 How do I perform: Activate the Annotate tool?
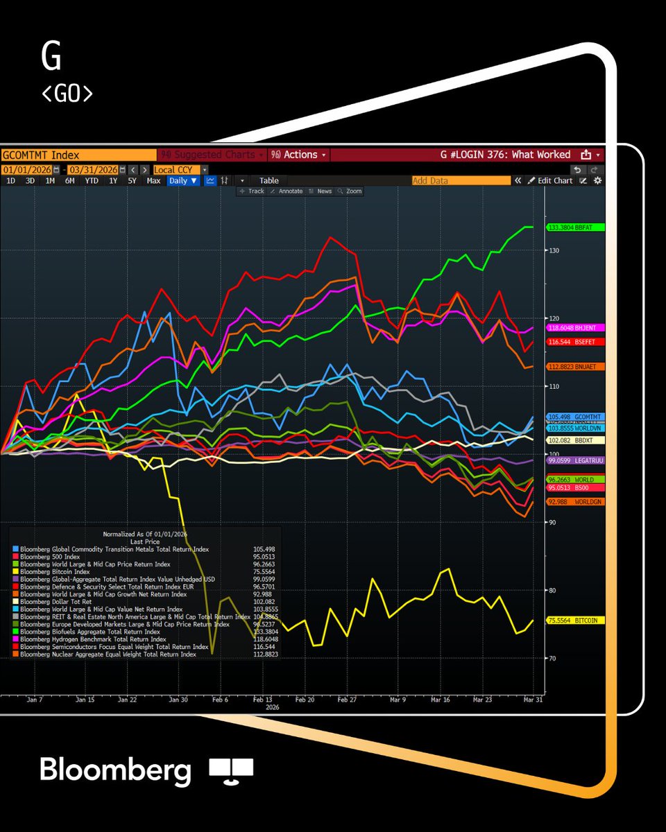287,191
